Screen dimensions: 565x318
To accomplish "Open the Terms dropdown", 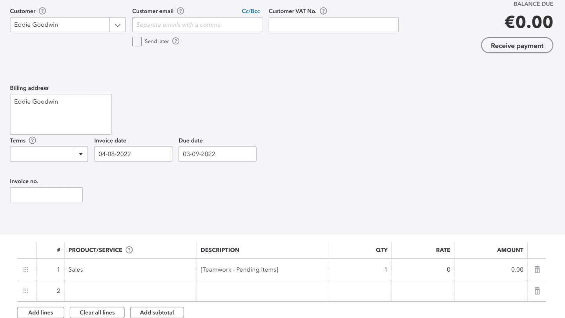I will click(x=81, y=154).
